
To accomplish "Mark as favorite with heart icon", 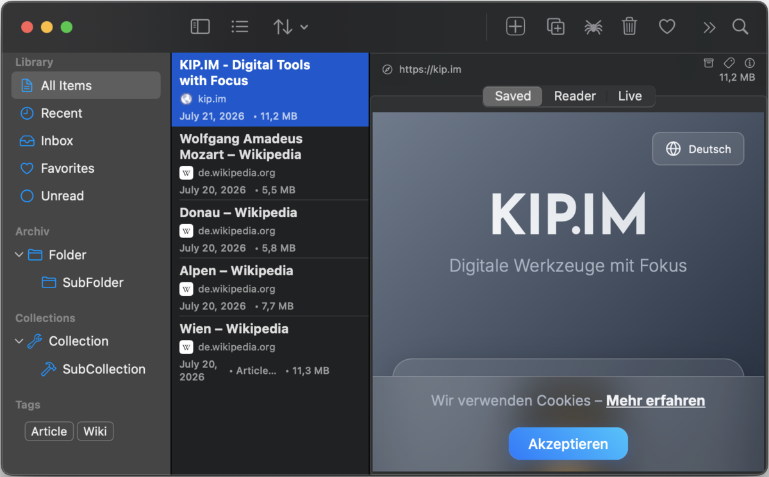I will (667, 27).
